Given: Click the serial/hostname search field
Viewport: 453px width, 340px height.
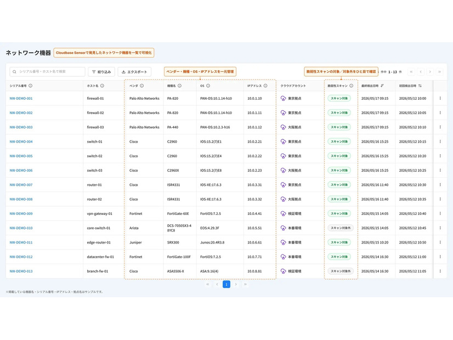Looking at the screenshot, I should [x=47, y=72].
